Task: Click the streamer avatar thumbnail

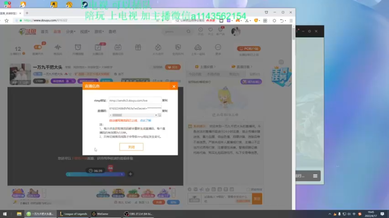Action: click(x=20, y=74)
